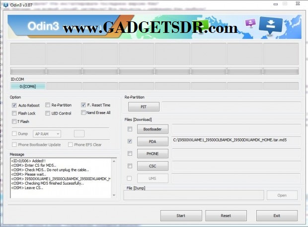Click the "<OSM> Please wait.." log line
Image resolution: width=308 pixels, height=227 pixels.
tap(29, 174)
